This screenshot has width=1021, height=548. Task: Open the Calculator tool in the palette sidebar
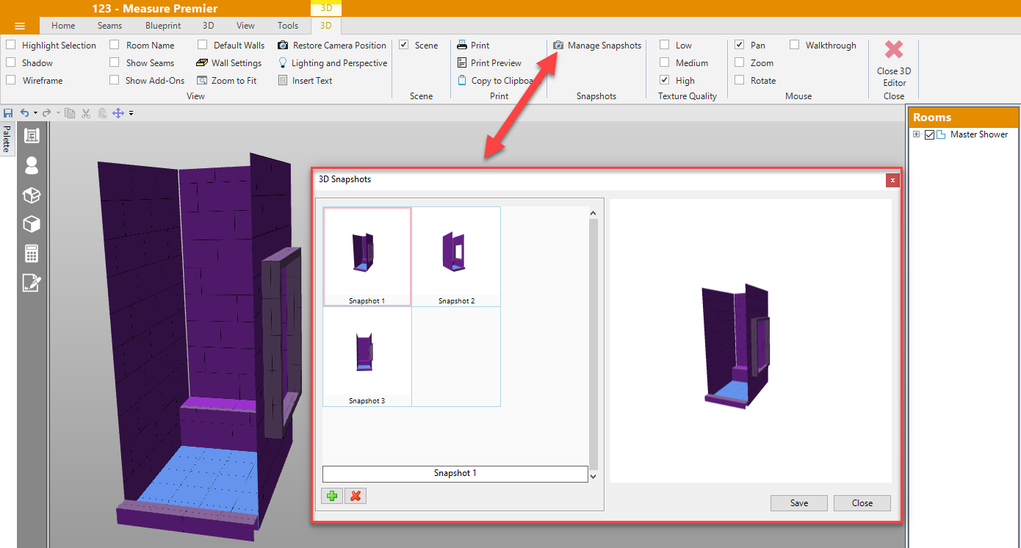[x=31, y=253]
